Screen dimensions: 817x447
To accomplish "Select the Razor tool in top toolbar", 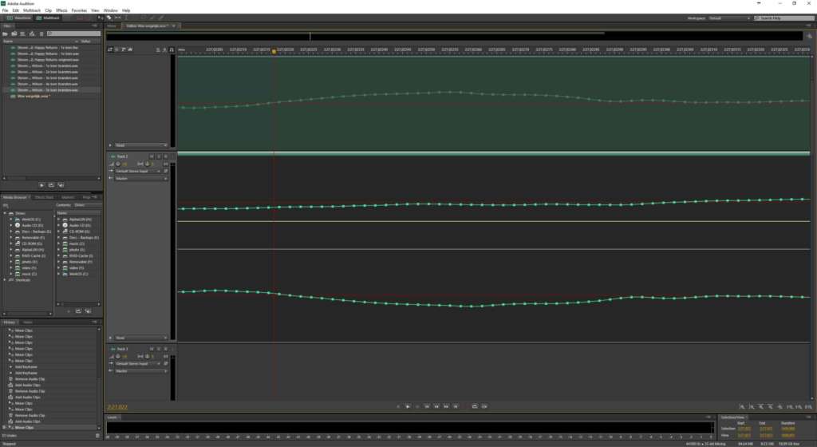I will pyautogui.click(x=118, y=18).
